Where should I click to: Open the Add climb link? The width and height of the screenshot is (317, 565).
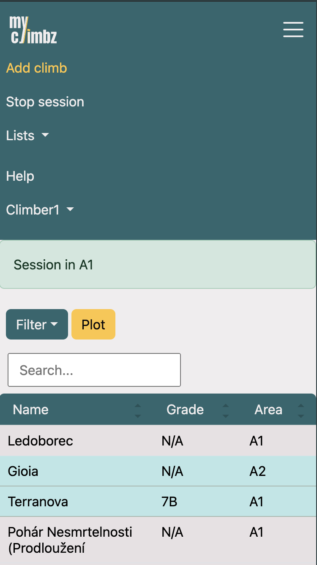tap(37, 68)
